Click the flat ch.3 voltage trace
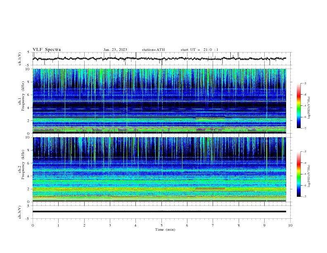 point(159,212)
